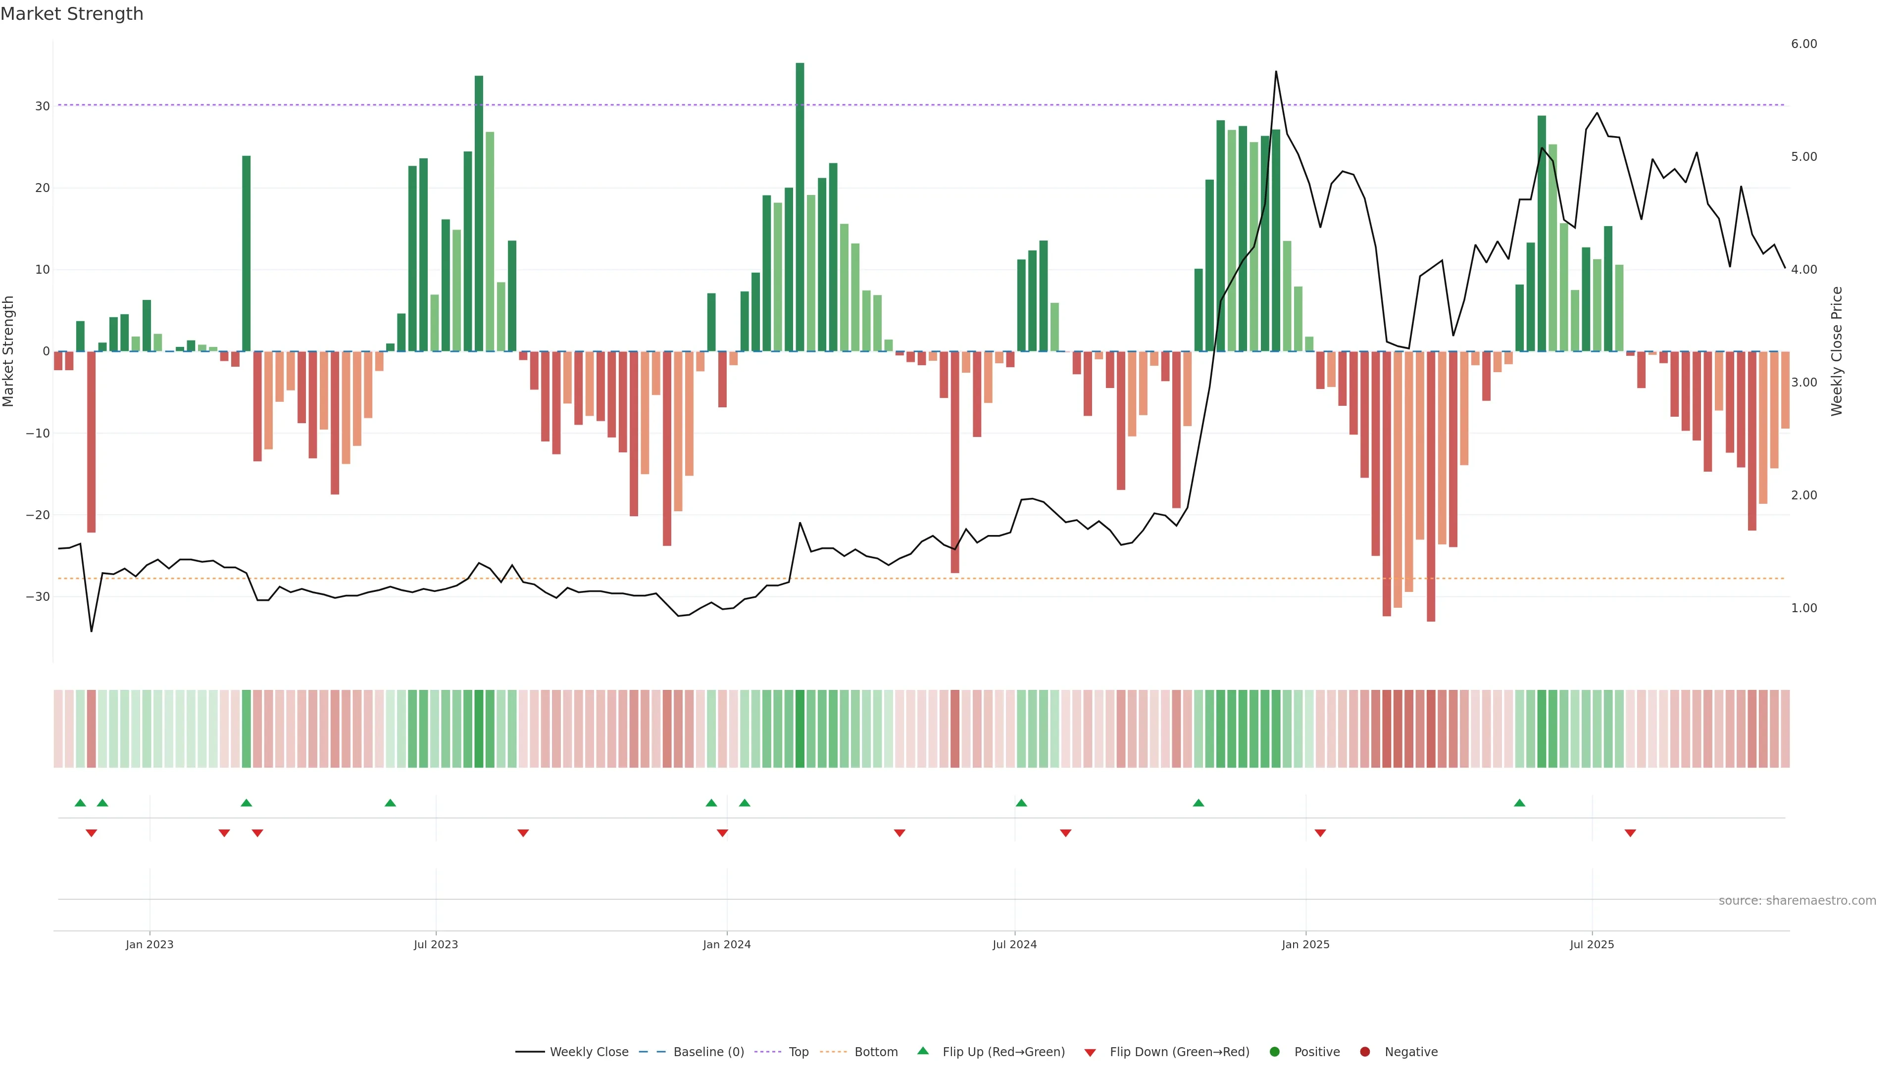The width and height of the screenshot is (1901, 1069).
Task: Click the flip-up marker near Jul 2024
Action: (x=1021, y=803)
